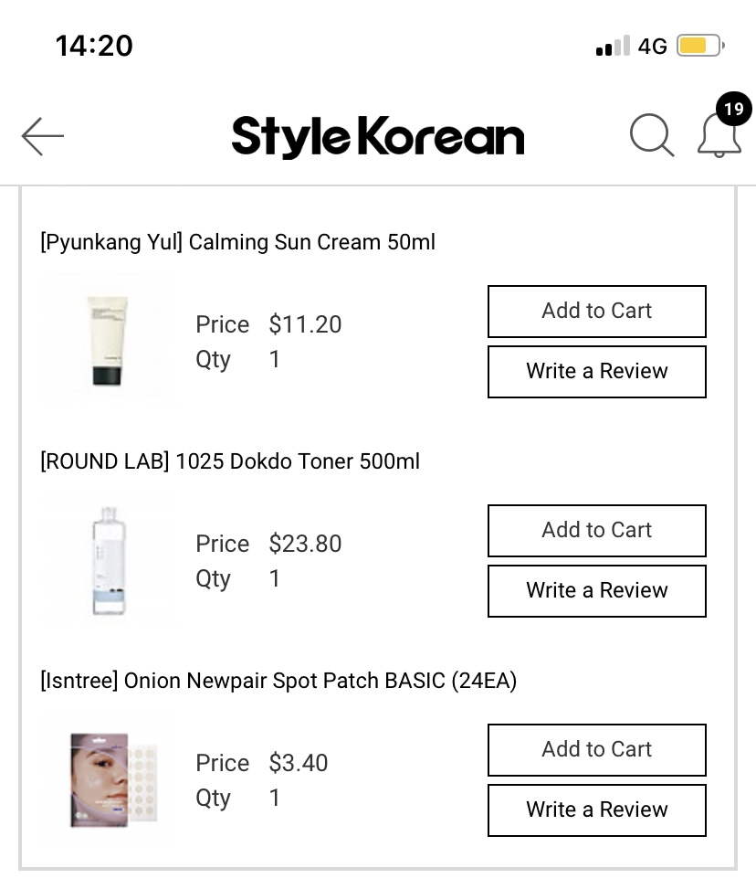Open the ROUND LAB 1025 Dokdo Toner title

coord(230,461)
